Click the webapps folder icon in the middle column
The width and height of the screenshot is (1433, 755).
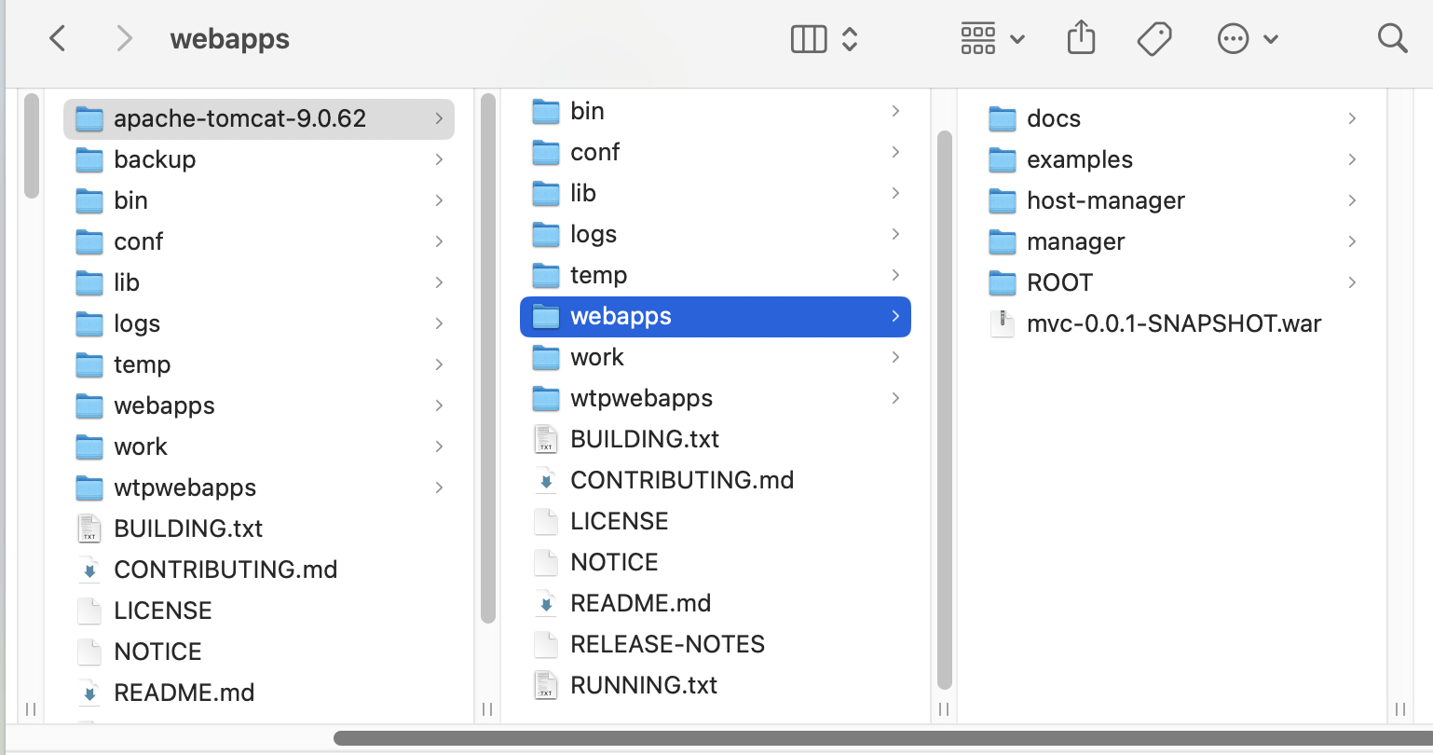tap(546, 316)
